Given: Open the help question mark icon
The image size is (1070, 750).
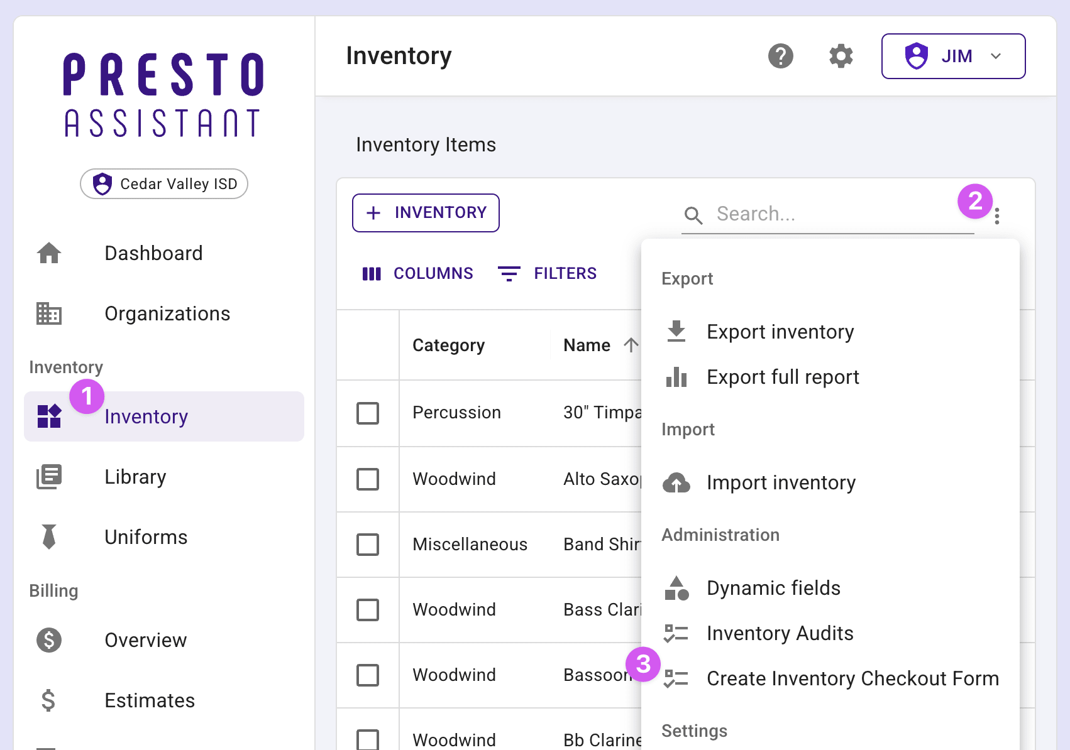Looking at the screenshot, I should coord(781,56).
